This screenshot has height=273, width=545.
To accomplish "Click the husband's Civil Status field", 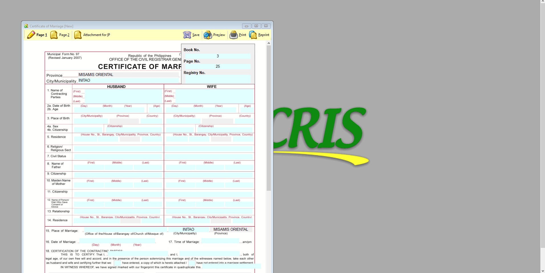I will click(x=118, y=157).
